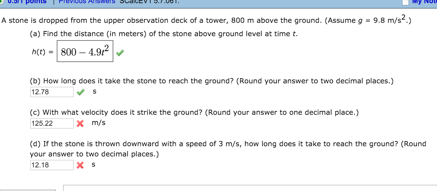Screen dimensions: 437x191
Task: Click the 125.22 velocity answer field
Action: [x=52, y=123]
